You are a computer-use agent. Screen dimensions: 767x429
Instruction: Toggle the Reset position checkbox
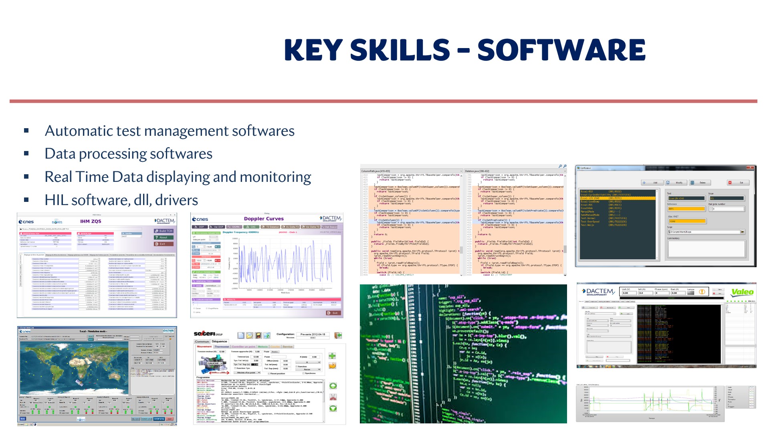(269, 373)
